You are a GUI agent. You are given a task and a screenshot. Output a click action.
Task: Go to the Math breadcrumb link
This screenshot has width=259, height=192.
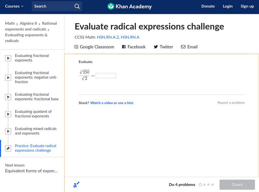10,23
